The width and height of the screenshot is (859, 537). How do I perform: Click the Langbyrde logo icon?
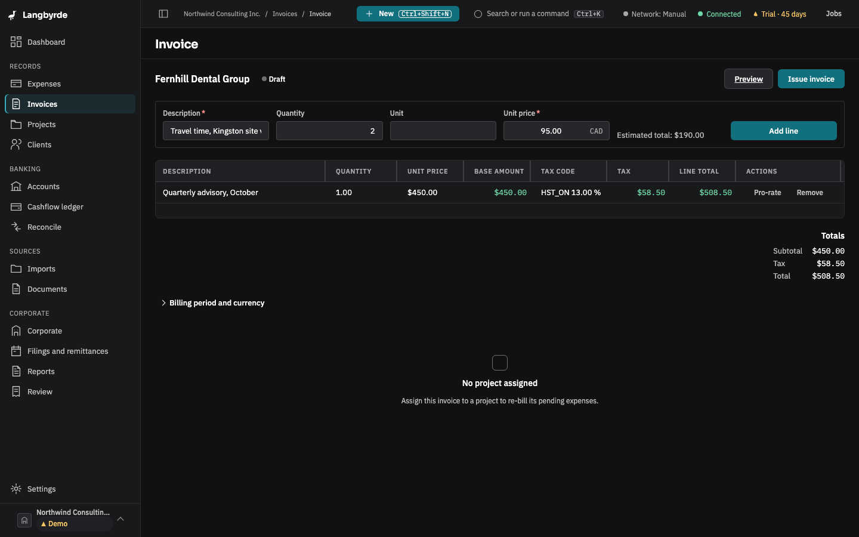click(x=13, y=15)
